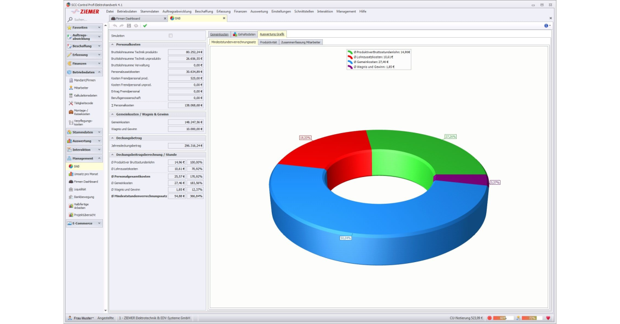Close the BAB document tab

coord(224,18)
